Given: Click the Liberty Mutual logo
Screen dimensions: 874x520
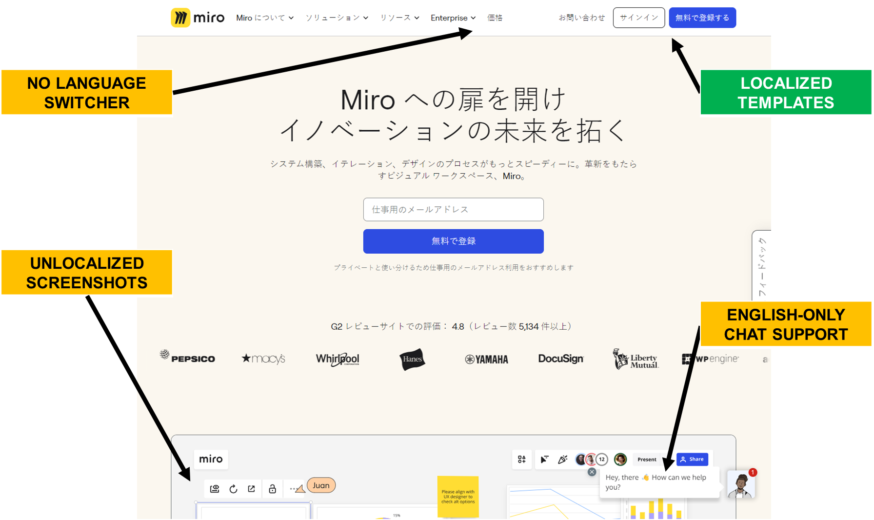Looking at the screenshot, I should [636, 359].
